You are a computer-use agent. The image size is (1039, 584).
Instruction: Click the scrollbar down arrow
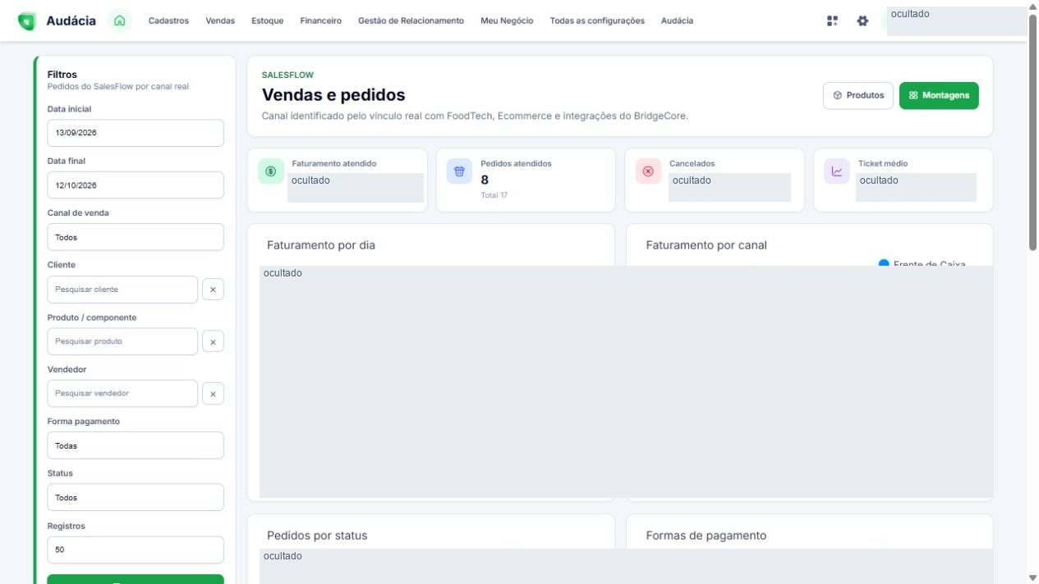(1033, 577)
